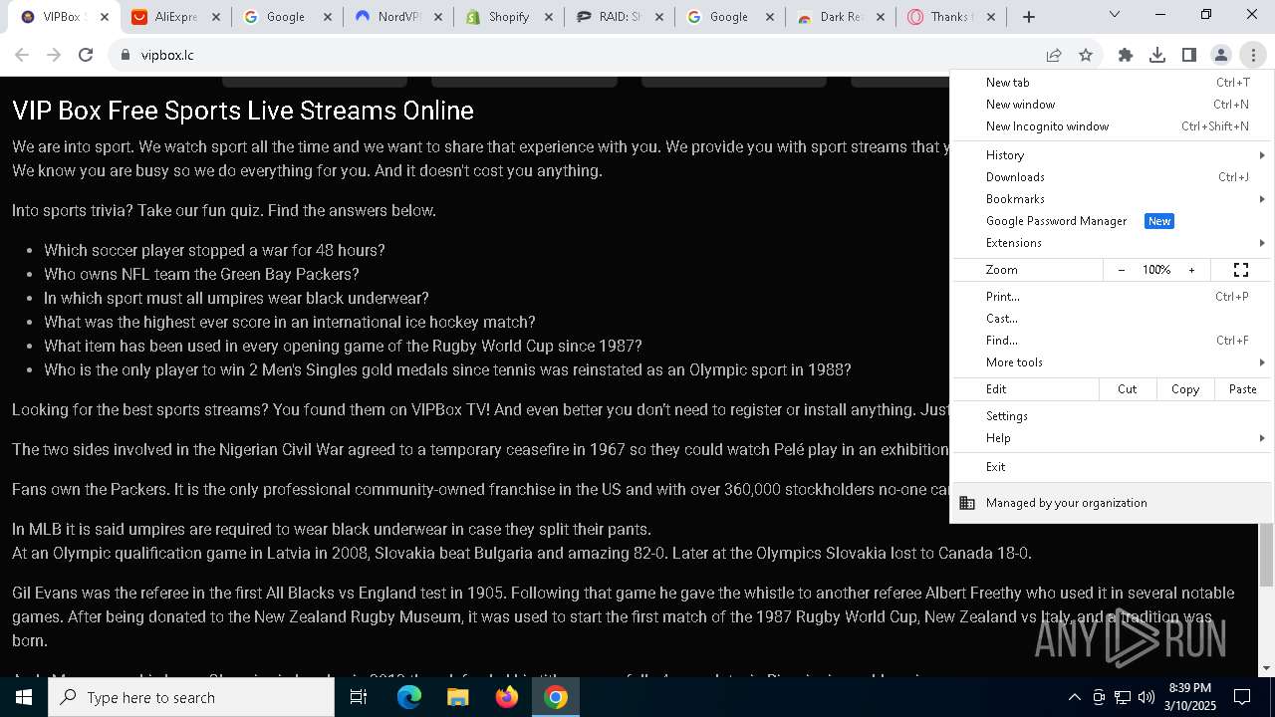Choose Print from the menu

[1113, 297]
